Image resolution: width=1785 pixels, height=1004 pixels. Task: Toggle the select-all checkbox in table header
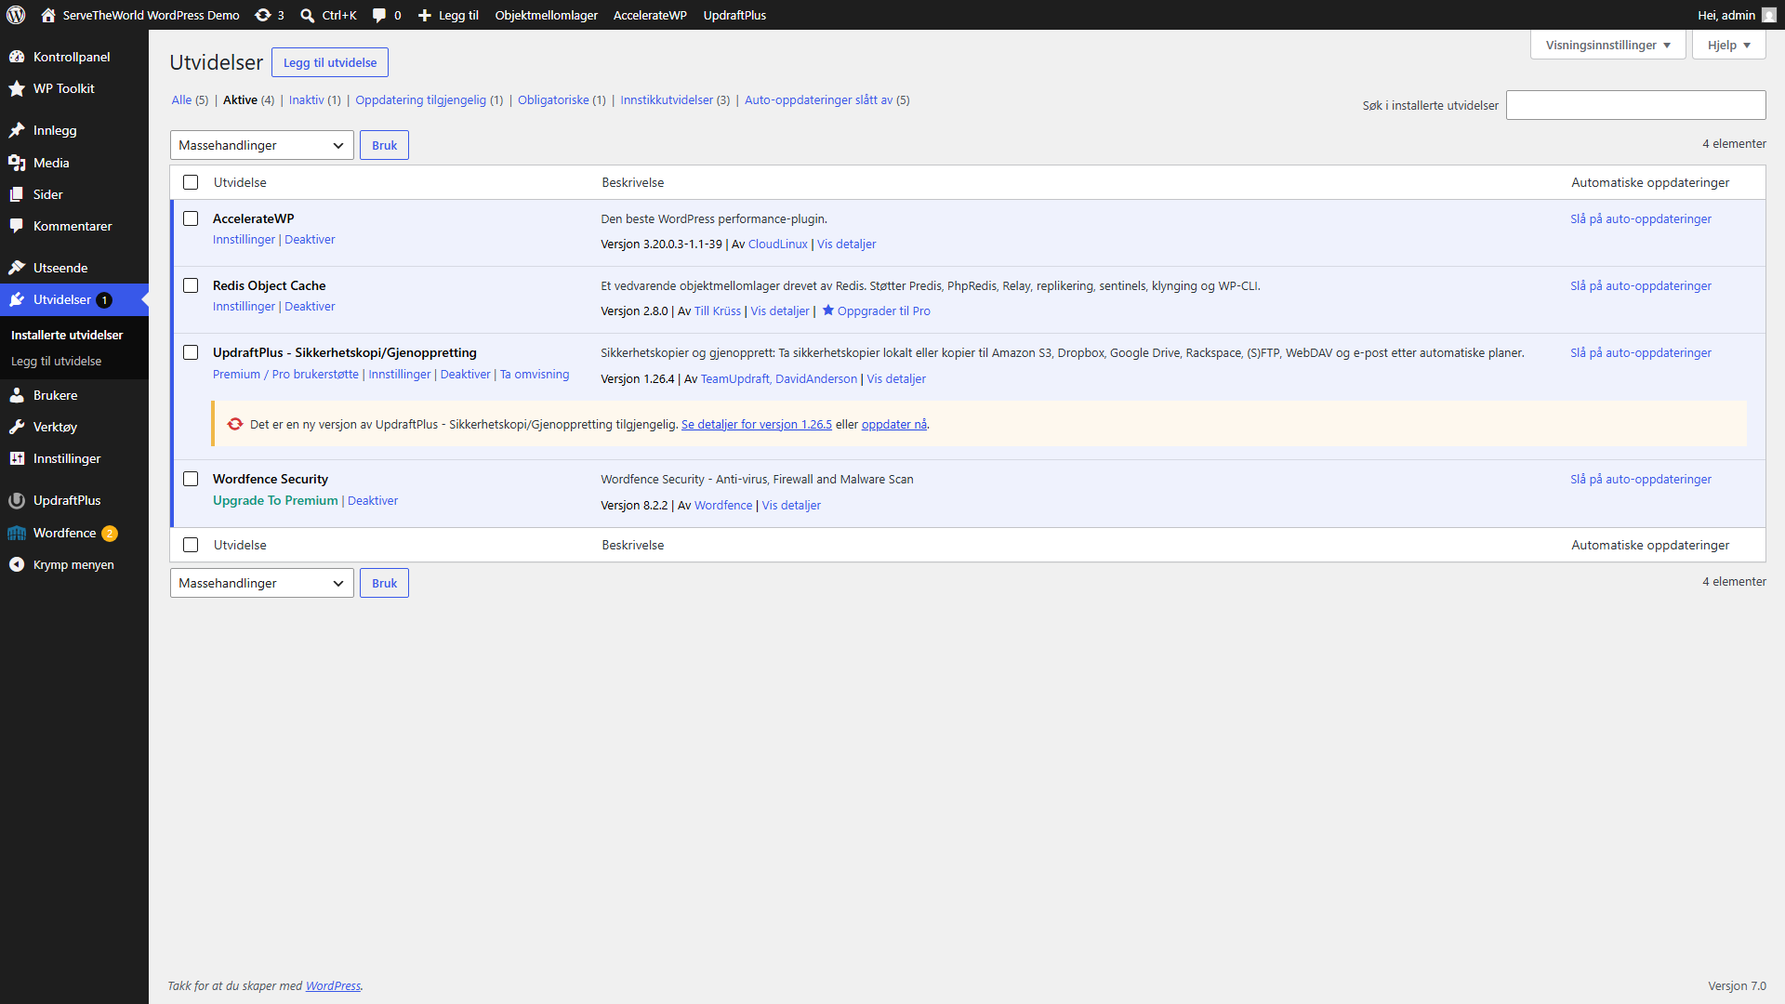[191, 182]
